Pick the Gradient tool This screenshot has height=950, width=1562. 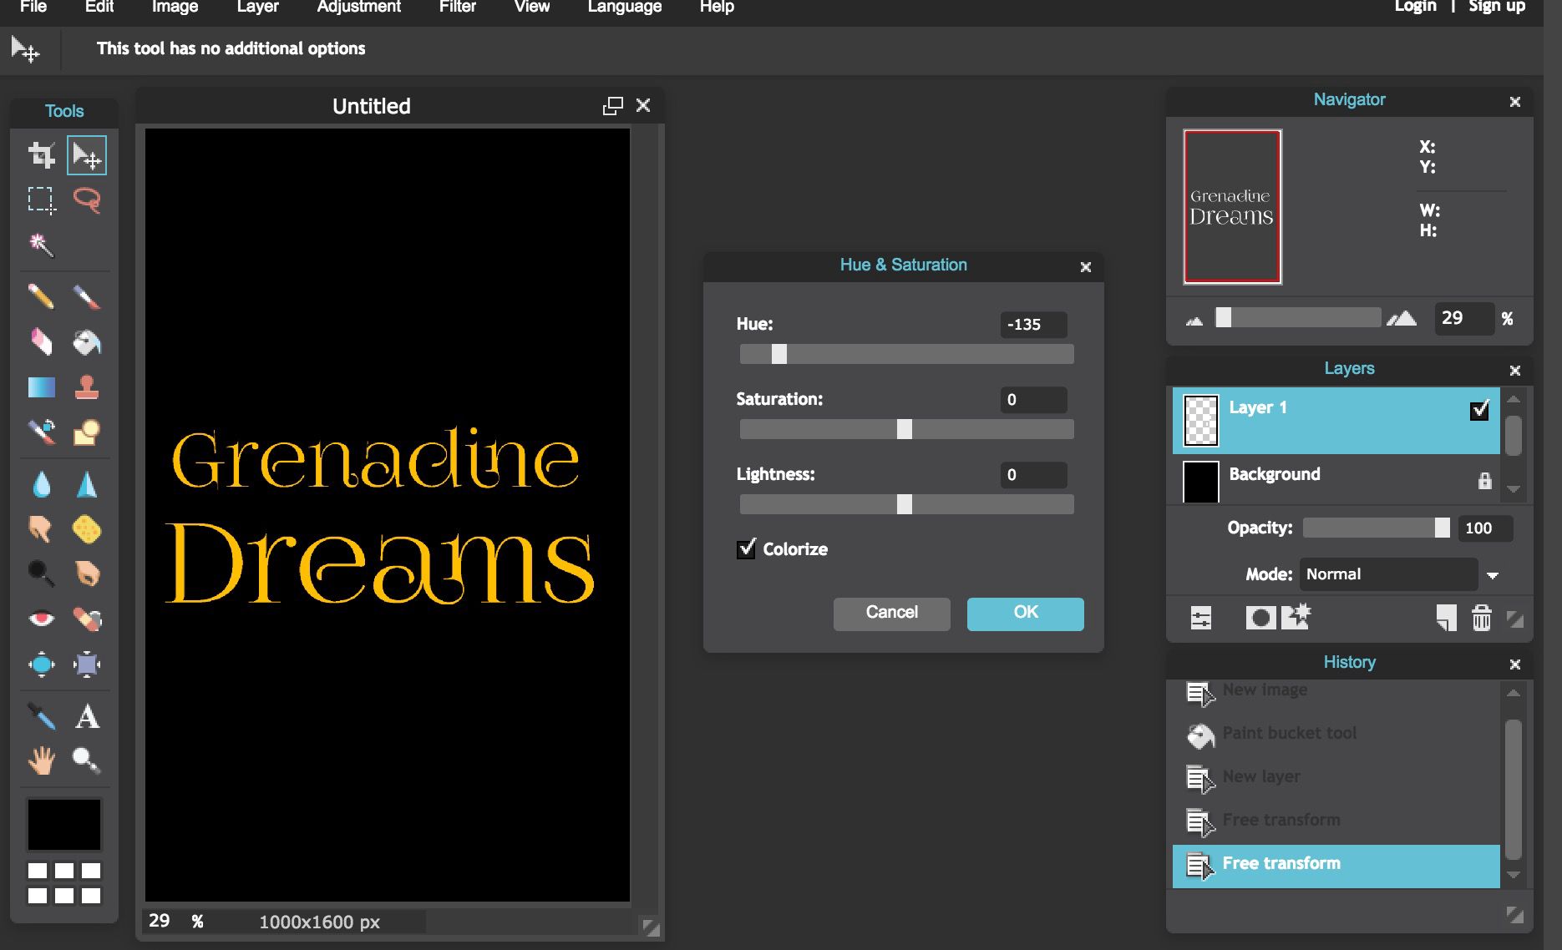tap(41, 387)
